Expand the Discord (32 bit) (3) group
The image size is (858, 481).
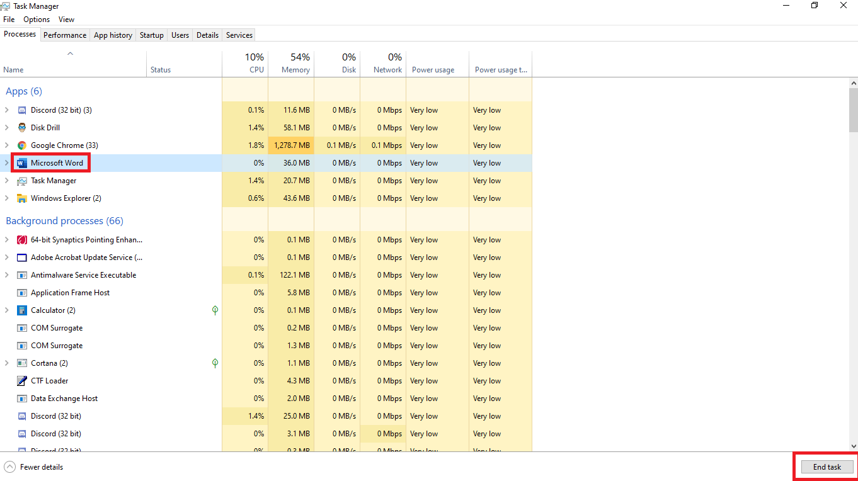[x=7, y=110]
